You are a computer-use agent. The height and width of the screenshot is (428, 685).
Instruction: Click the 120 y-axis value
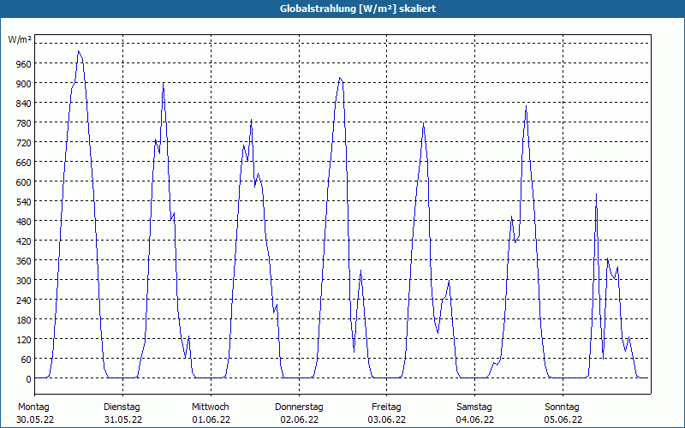(24, 340)
